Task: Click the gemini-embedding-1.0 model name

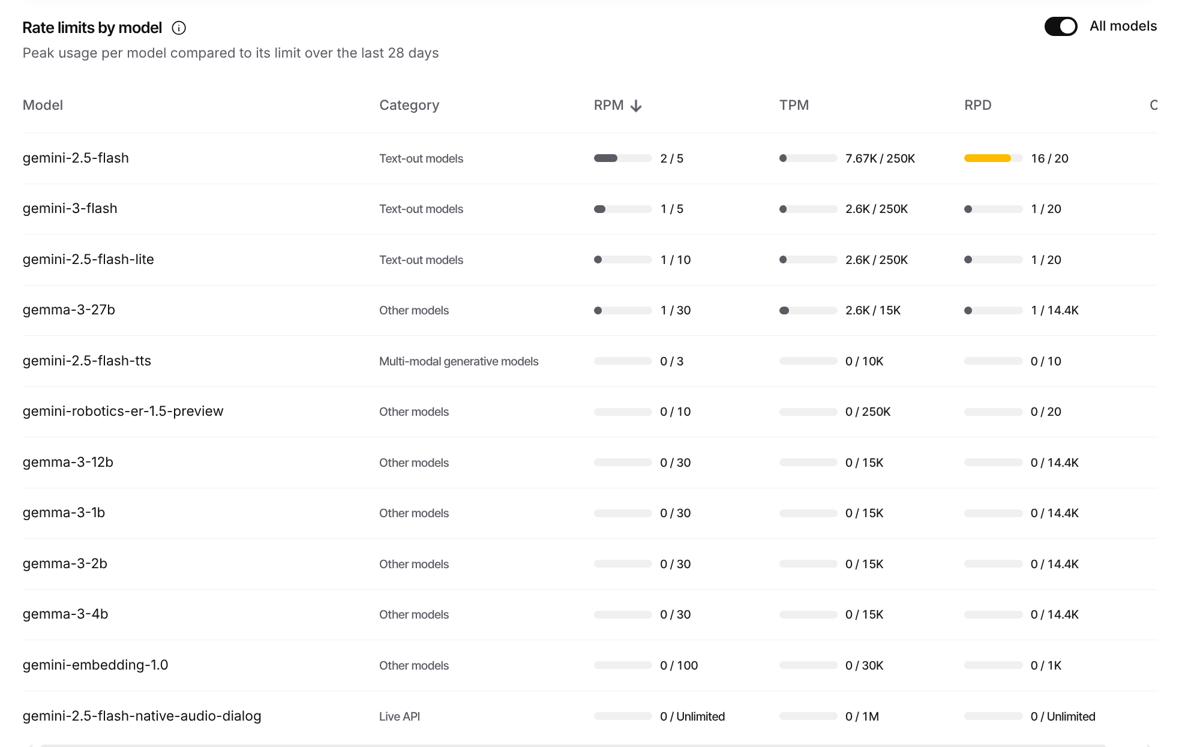Action: point(95,665)
